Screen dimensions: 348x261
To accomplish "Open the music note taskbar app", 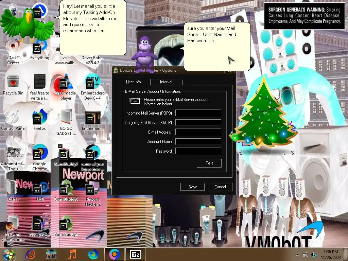I will 72,254.
